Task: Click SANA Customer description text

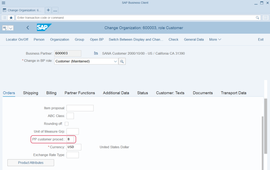Action: [143, 53]
